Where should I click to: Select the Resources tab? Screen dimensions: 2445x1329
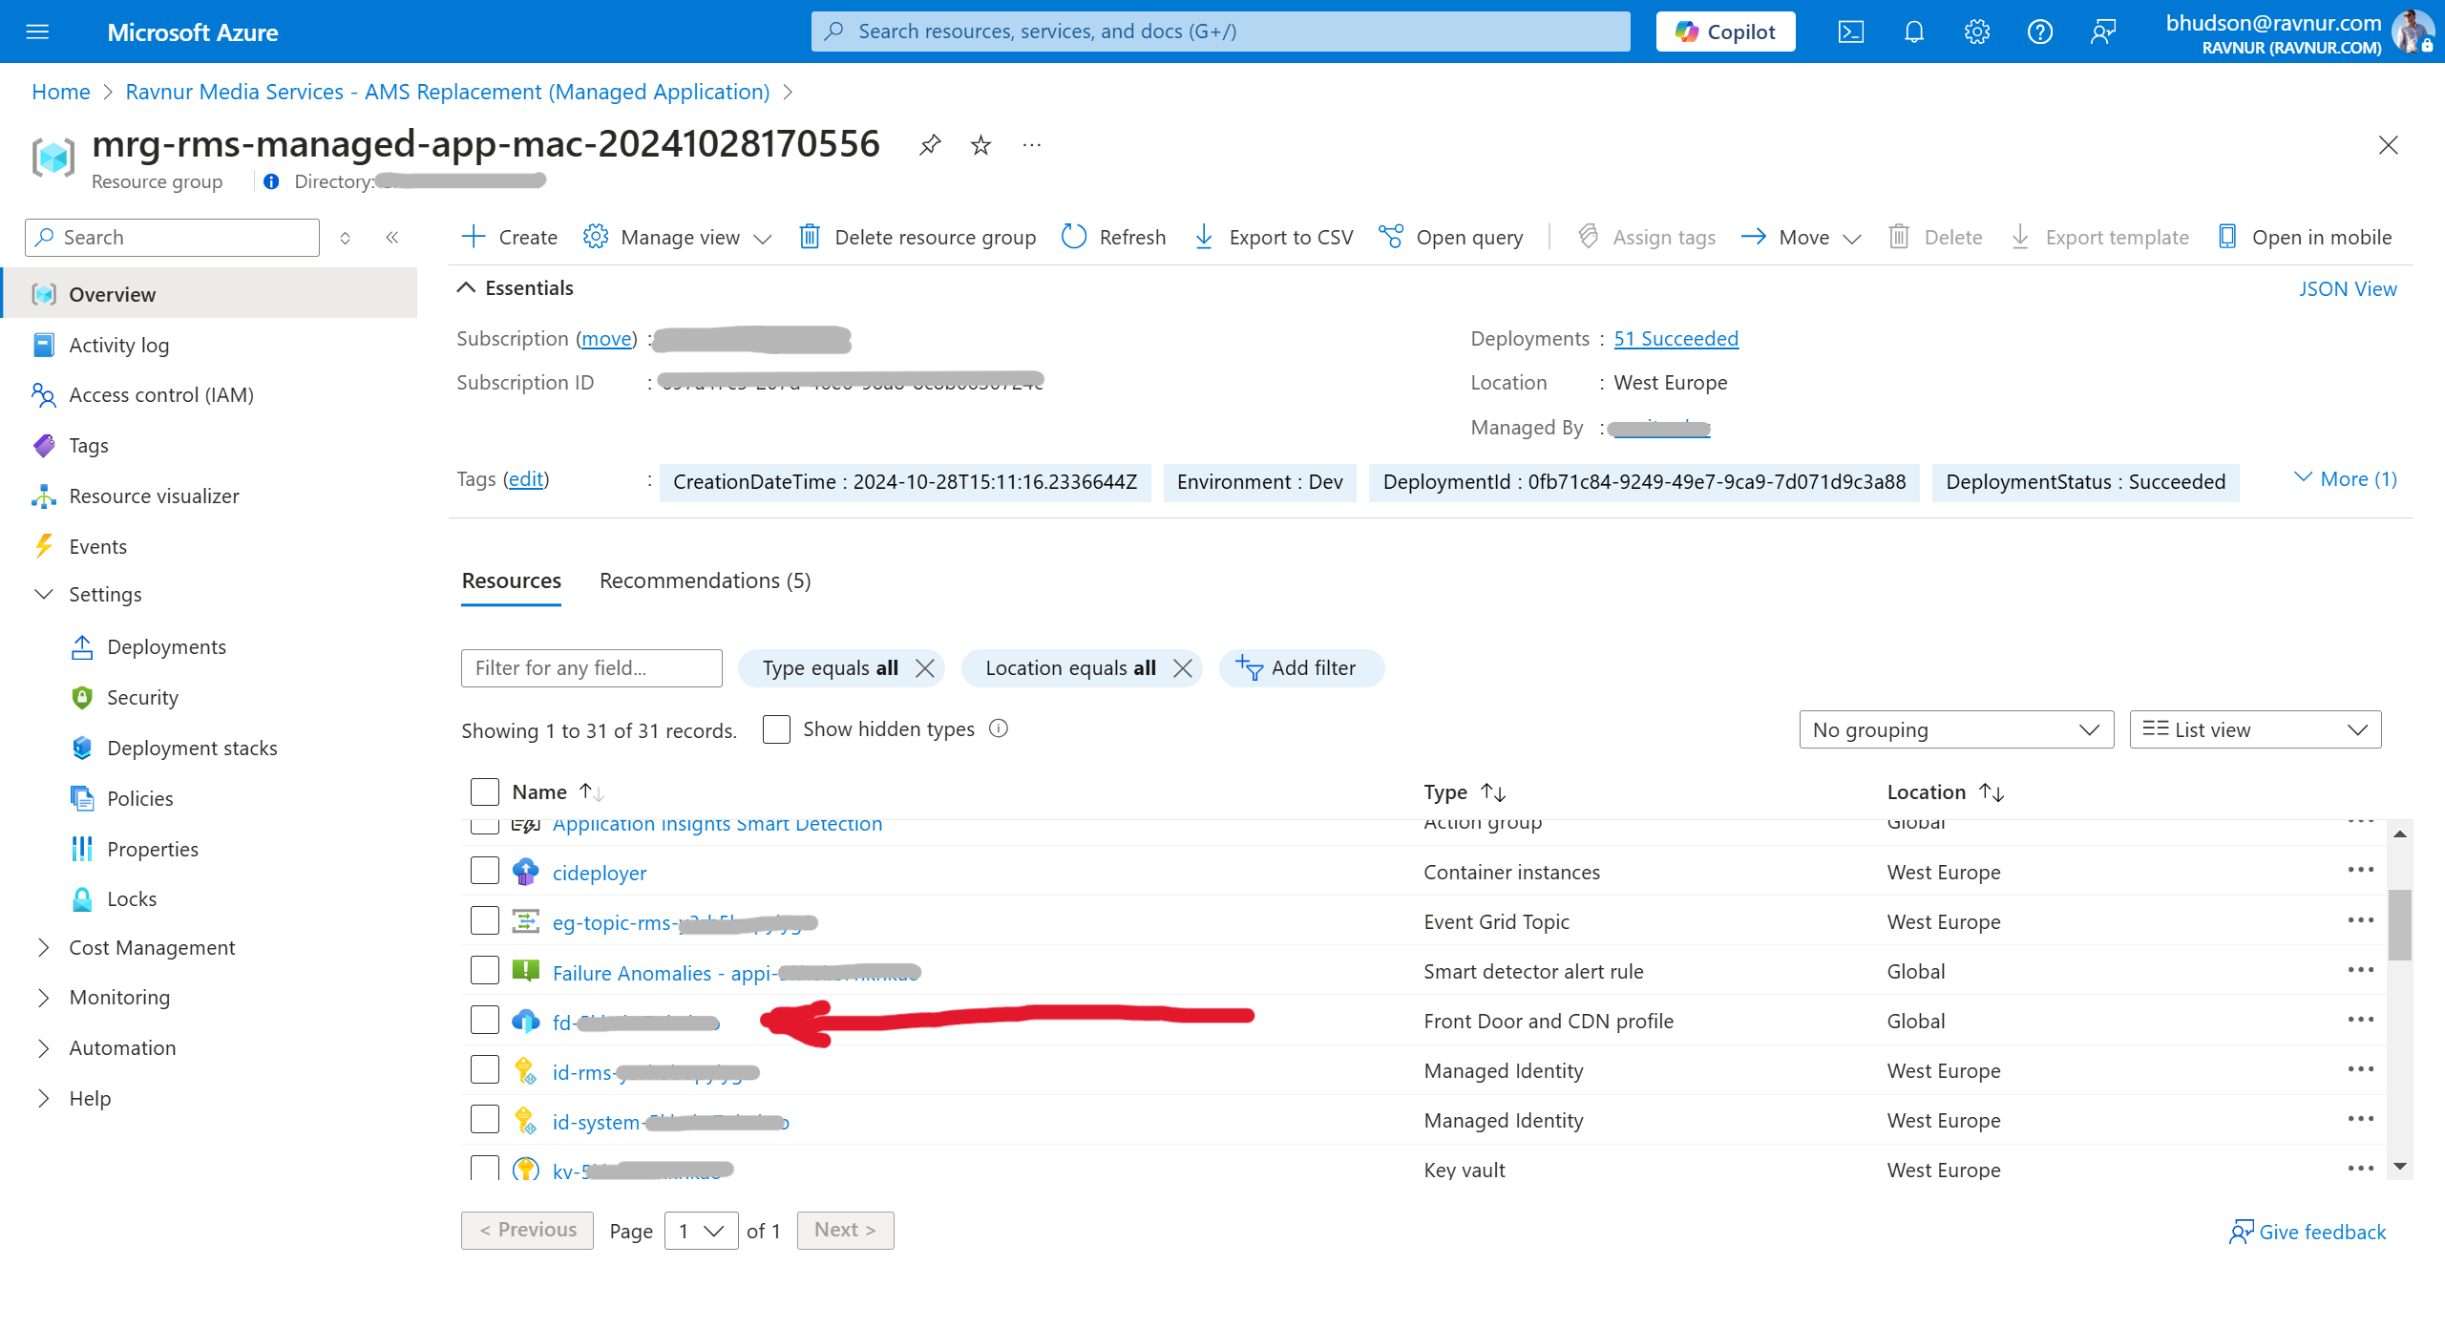(x=511, y=580)
